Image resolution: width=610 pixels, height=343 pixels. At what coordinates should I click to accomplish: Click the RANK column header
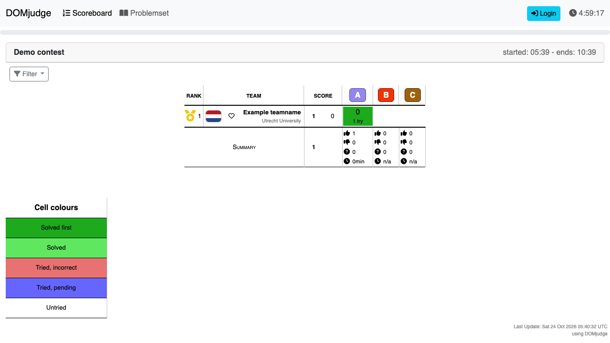click(194, 96)
